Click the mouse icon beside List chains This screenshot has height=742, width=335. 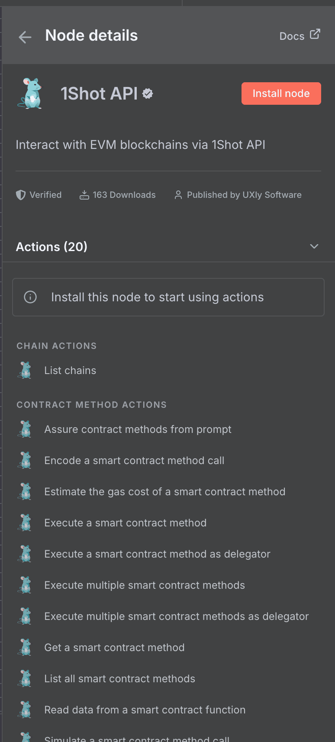click(x=25, y=370)
